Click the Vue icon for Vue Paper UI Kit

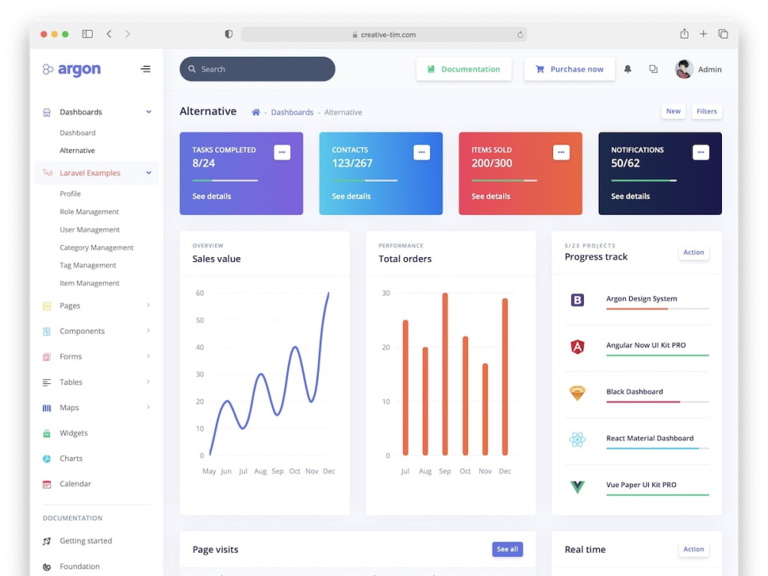(x=578, y=487)
